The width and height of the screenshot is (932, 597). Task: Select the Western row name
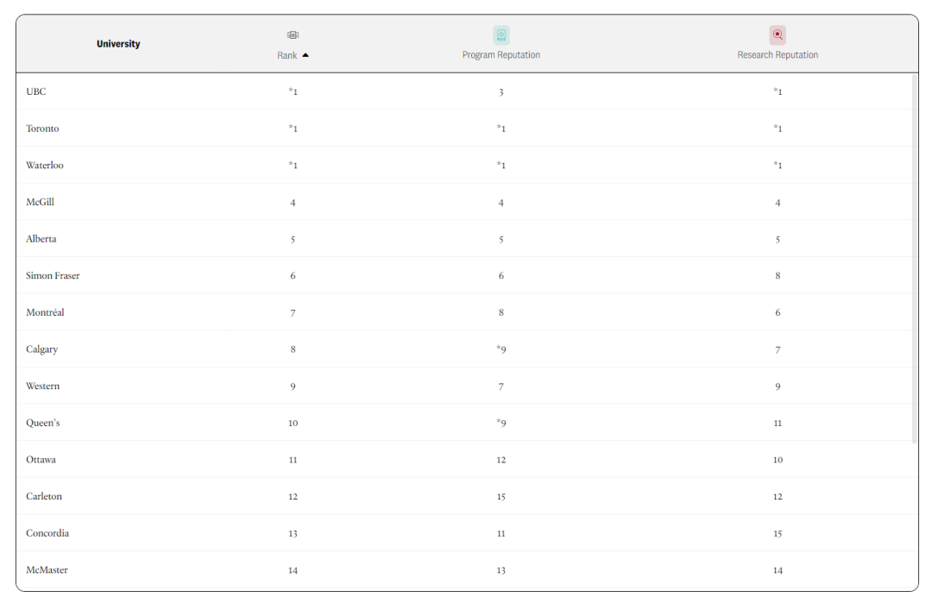point(42,386)
